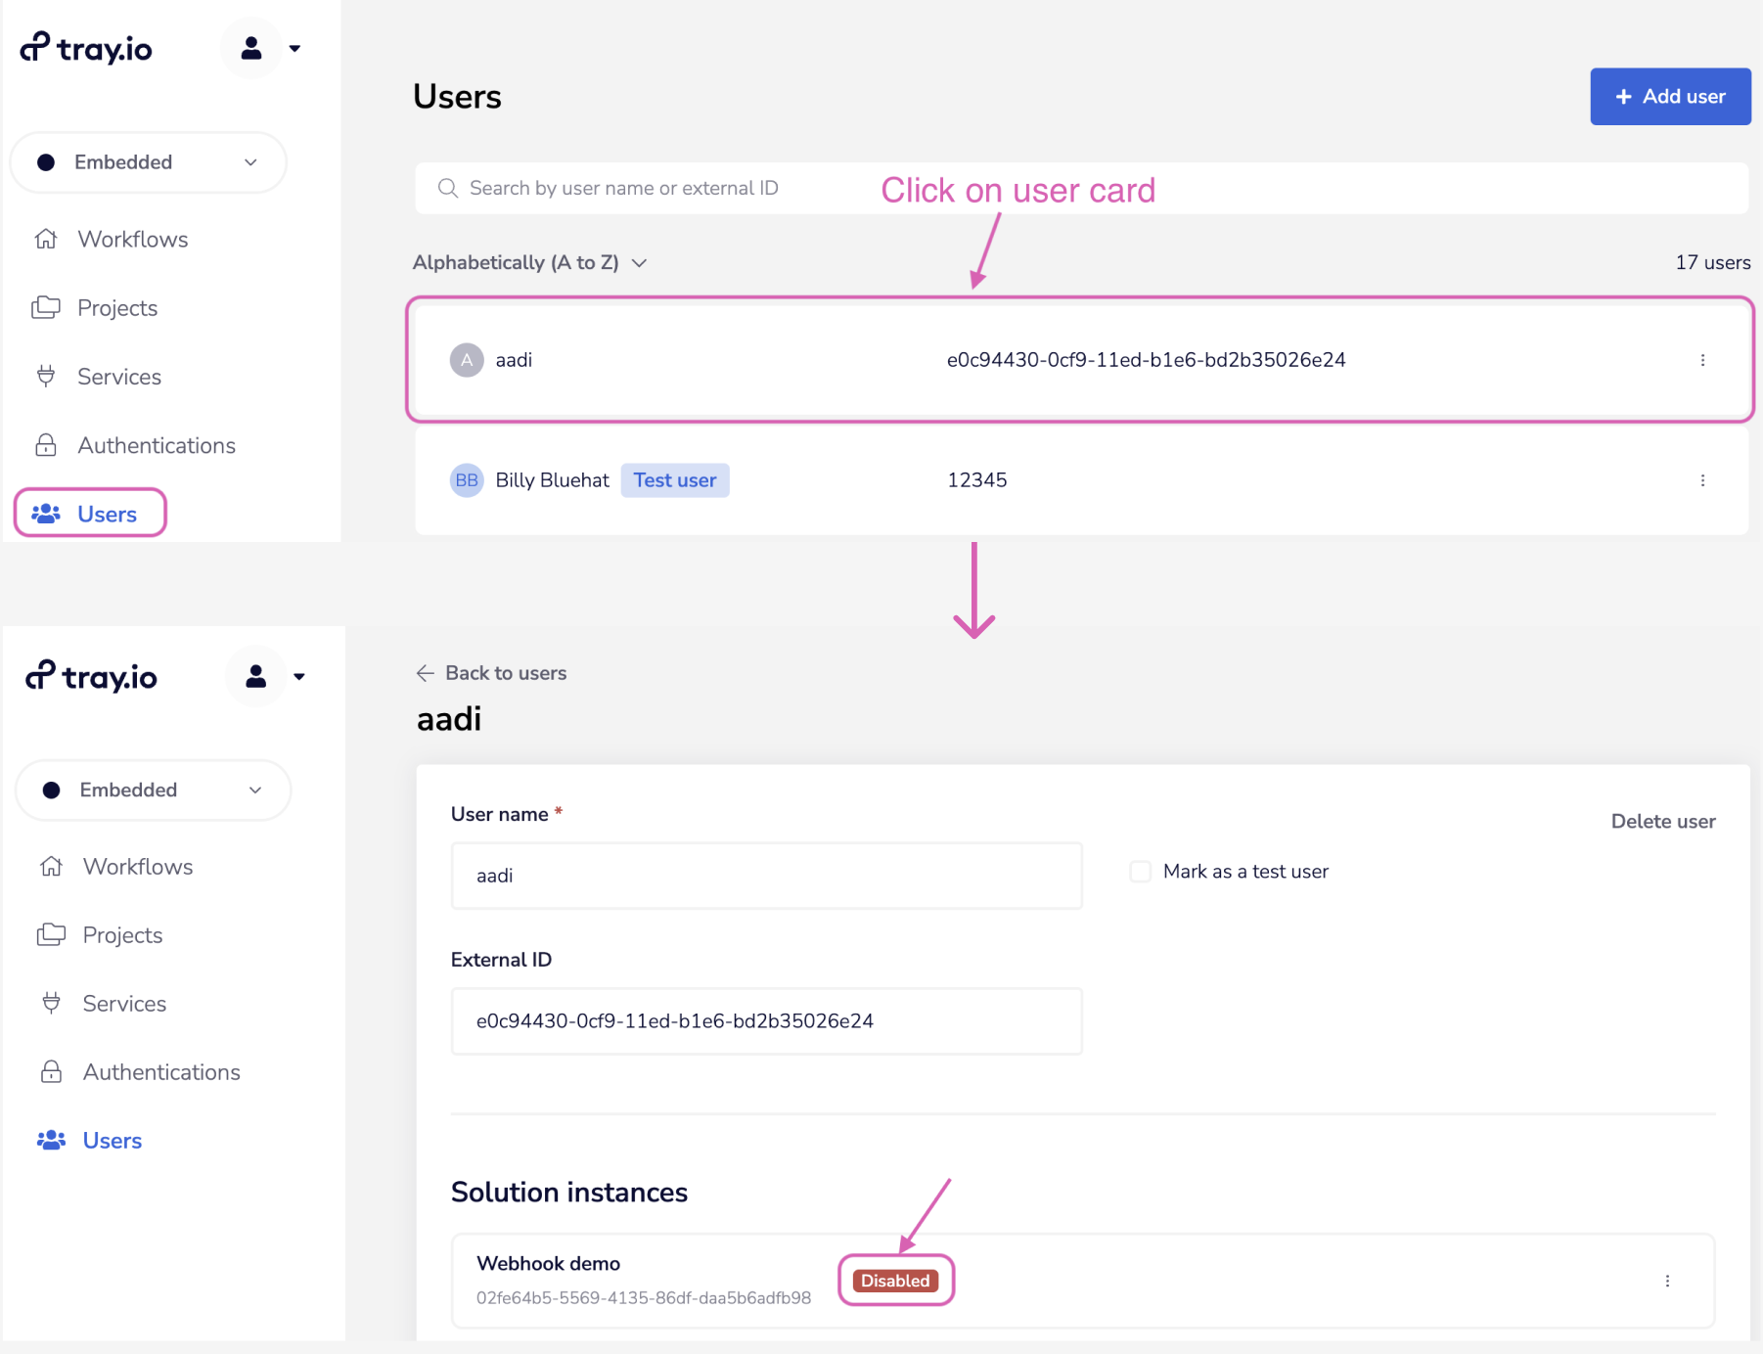Click the Add user button

[x=1669, y=97]
